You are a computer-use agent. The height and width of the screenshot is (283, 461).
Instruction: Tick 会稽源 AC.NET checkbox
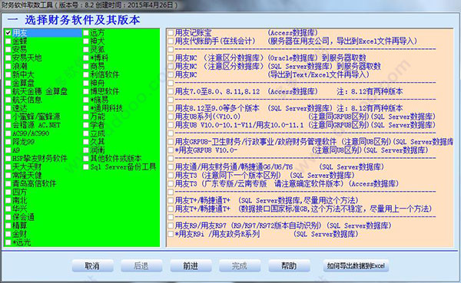pyautogui.click(x=8, y=125)
